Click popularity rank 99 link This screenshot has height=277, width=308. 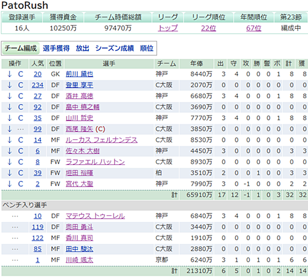(37, 129)
